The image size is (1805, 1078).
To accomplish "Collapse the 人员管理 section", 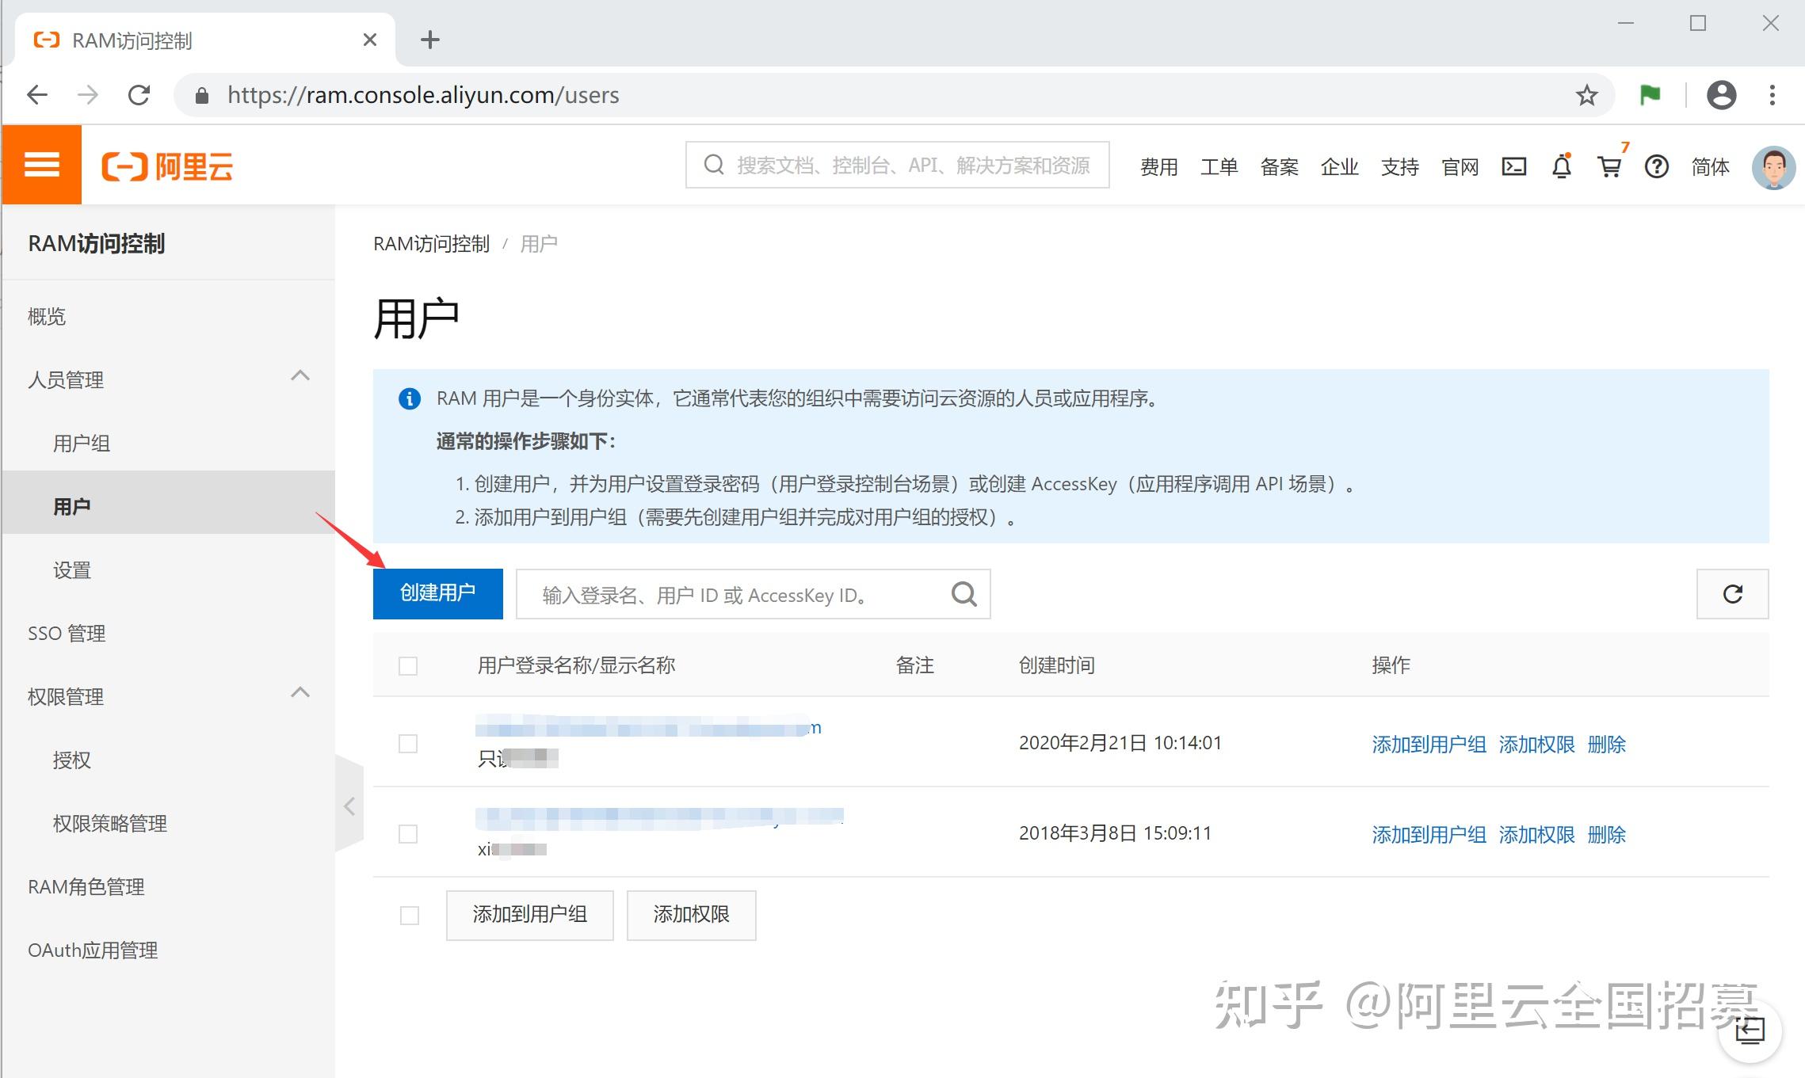I will pyautogui.click(x=300, y=376).
